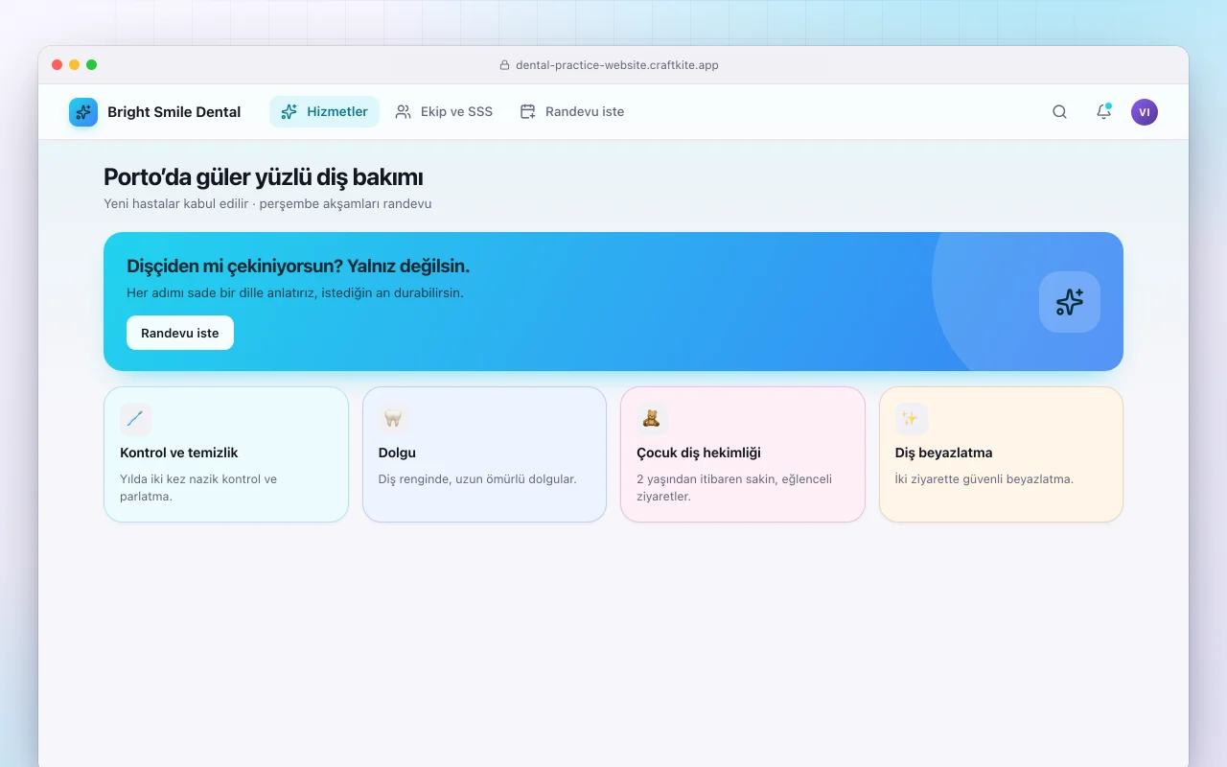Image resolution: width=1227 pixels, height=767 pixels.
Task: Open the notifications bell icon
Action: point(1103,112)
